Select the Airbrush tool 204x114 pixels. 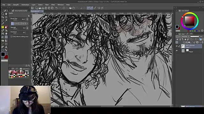coord(6,30)
